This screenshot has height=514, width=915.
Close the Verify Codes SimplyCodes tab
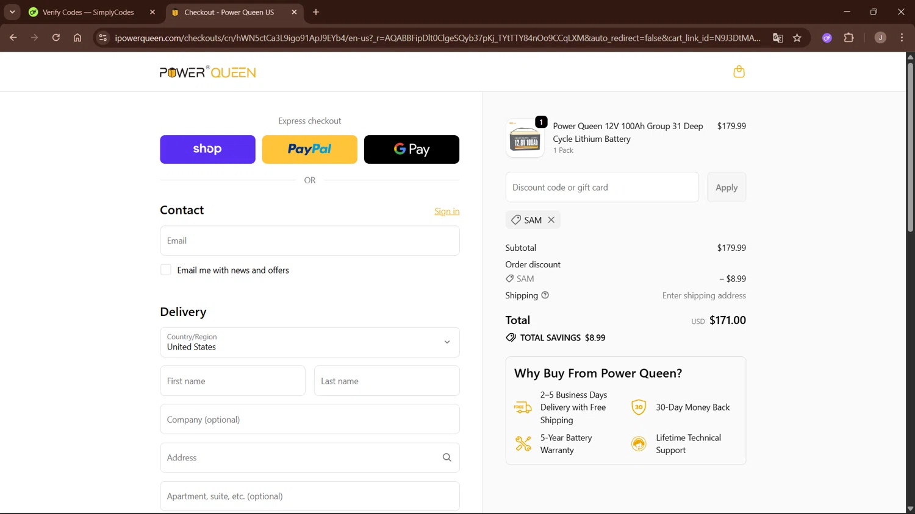pyautogui.click(x=152, y=12)
